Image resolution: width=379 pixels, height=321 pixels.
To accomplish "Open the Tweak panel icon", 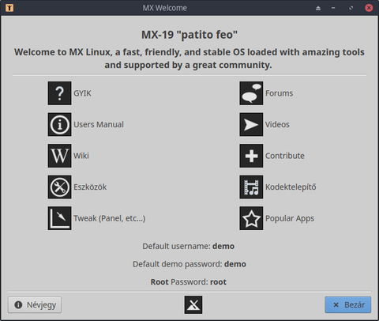I will tap(59, 218).
